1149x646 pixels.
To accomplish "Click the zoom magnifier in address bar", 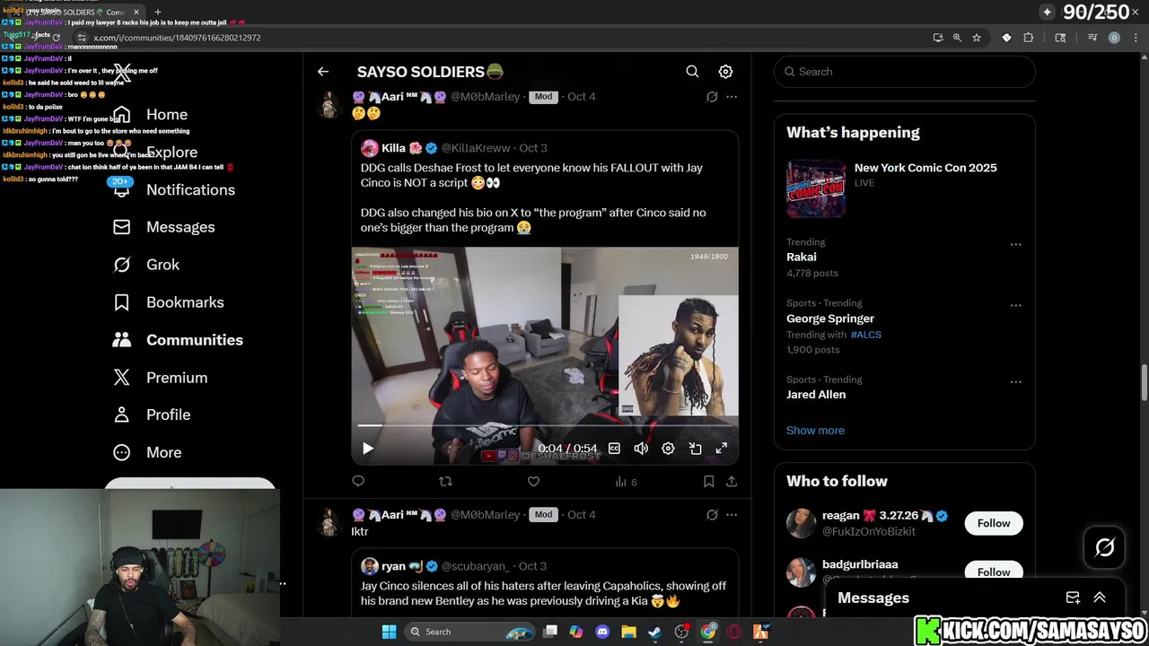I will point(957,38).
